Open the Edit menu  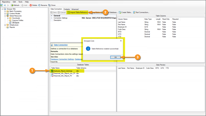[14, 2]
